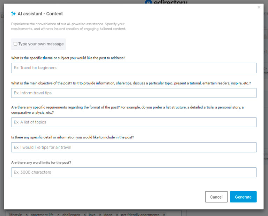The width and height of the screenshot is (268, 216).
Task: Select the A list of topics format field
Action: [x=134, y=122]
